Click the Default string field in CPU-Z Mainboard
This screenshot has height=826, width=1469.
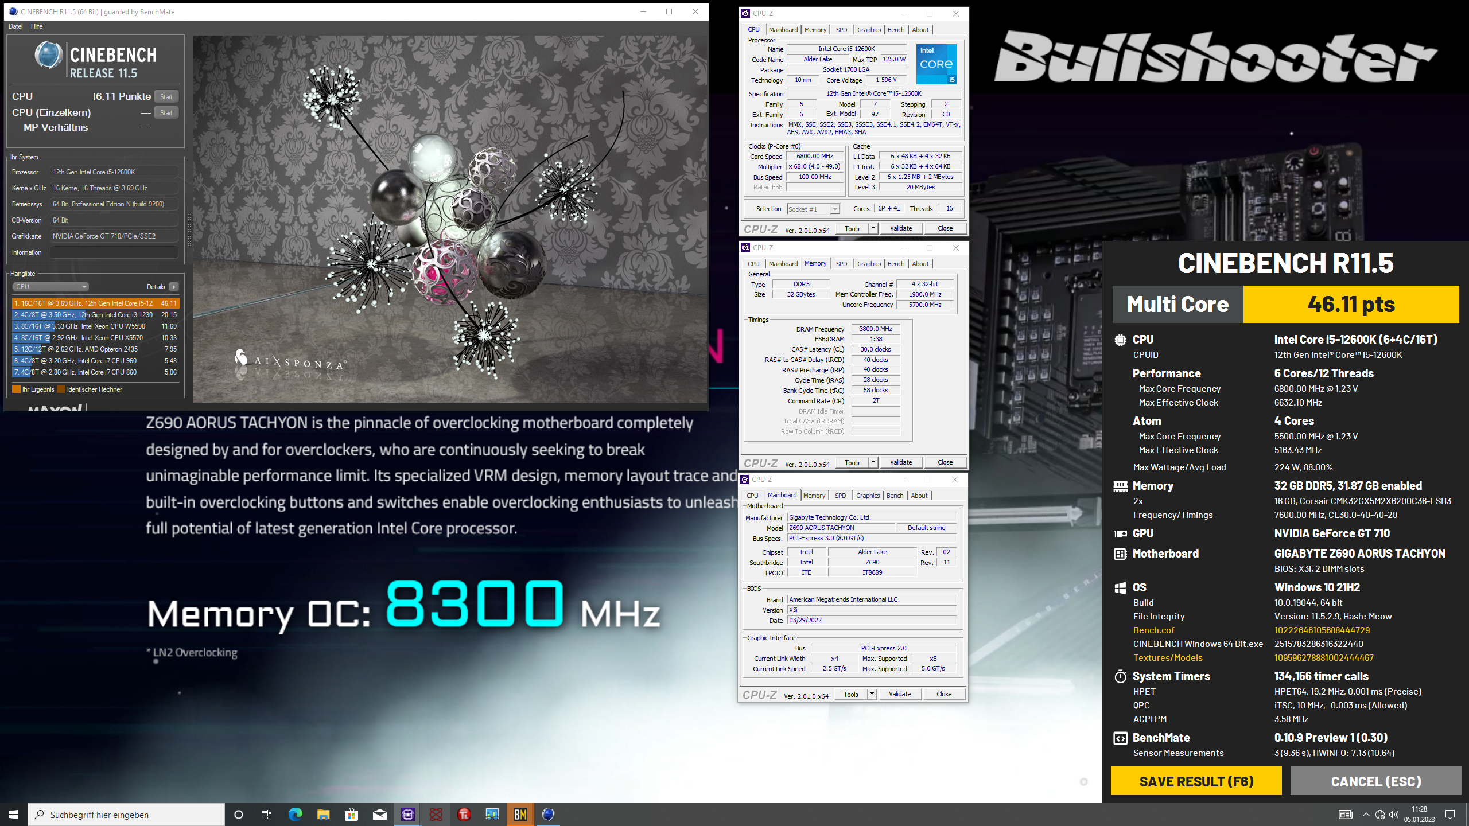(x=926, y=528)
